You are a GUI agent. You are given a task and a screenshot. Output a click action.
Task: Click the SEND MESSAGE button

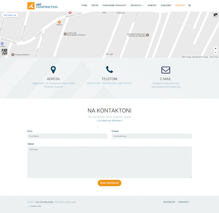[x=109, y=183]
